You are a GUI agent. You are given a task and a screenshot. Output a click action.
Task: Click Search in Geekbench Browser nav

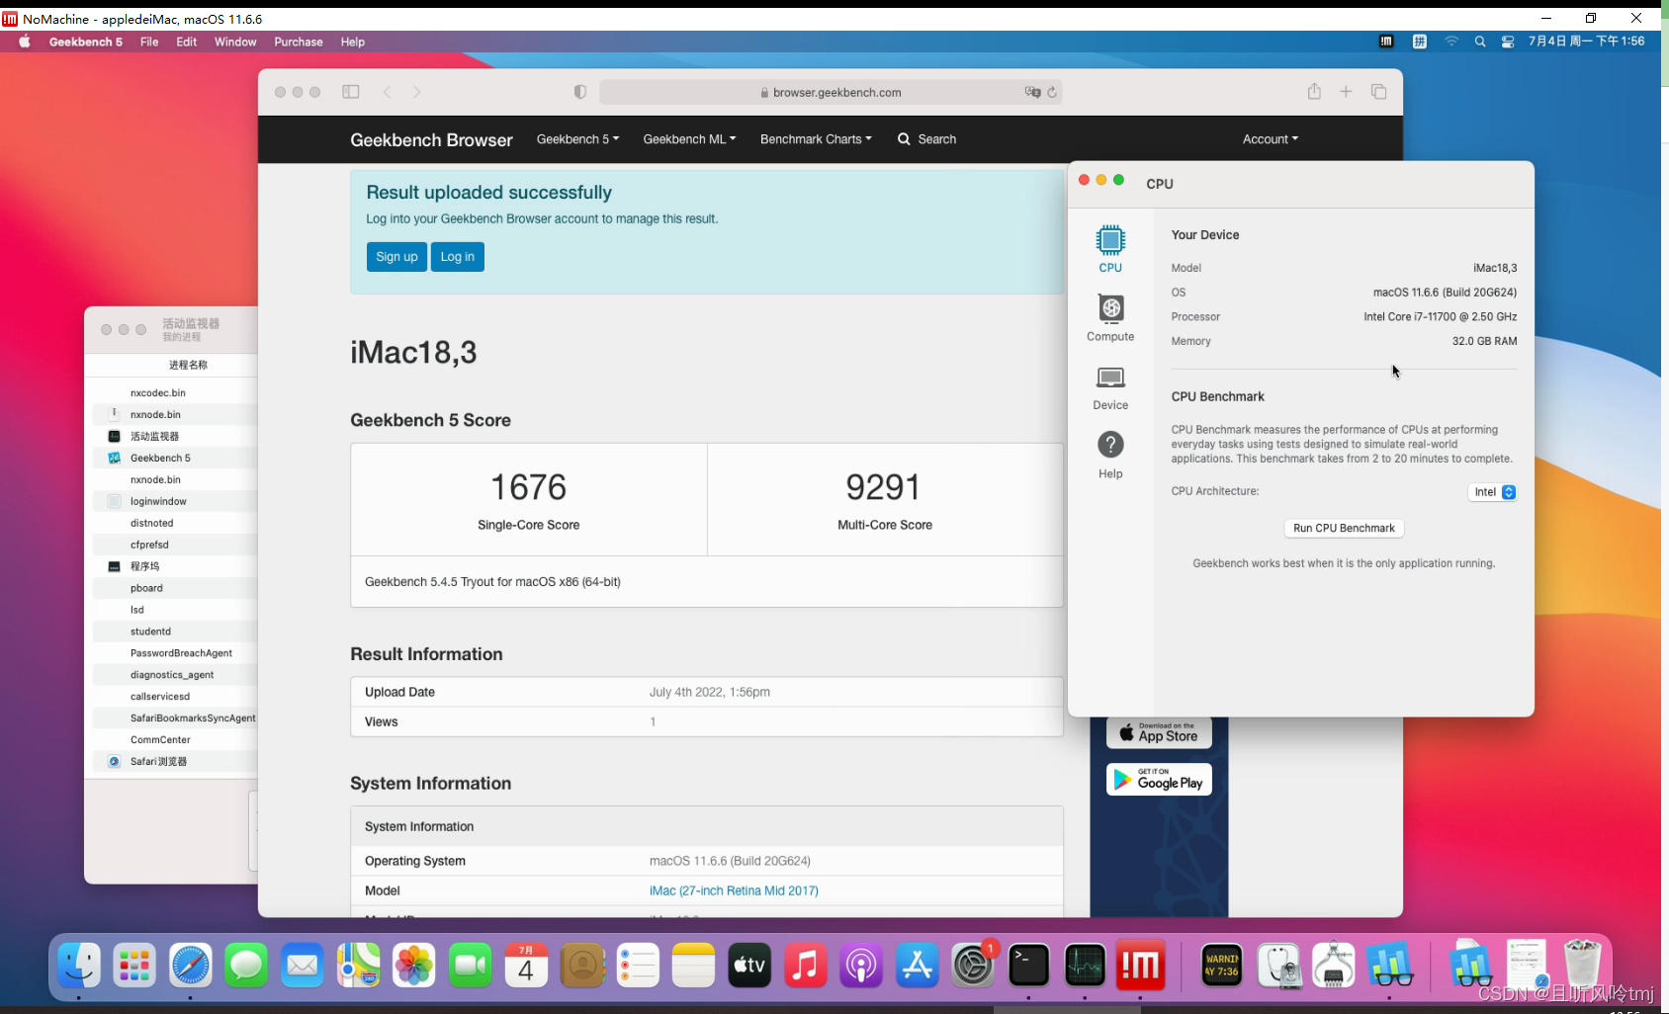click(x=926, y=139)
